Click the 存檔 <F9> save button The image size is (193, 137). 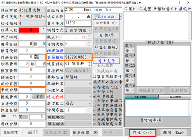pos(142,132)
